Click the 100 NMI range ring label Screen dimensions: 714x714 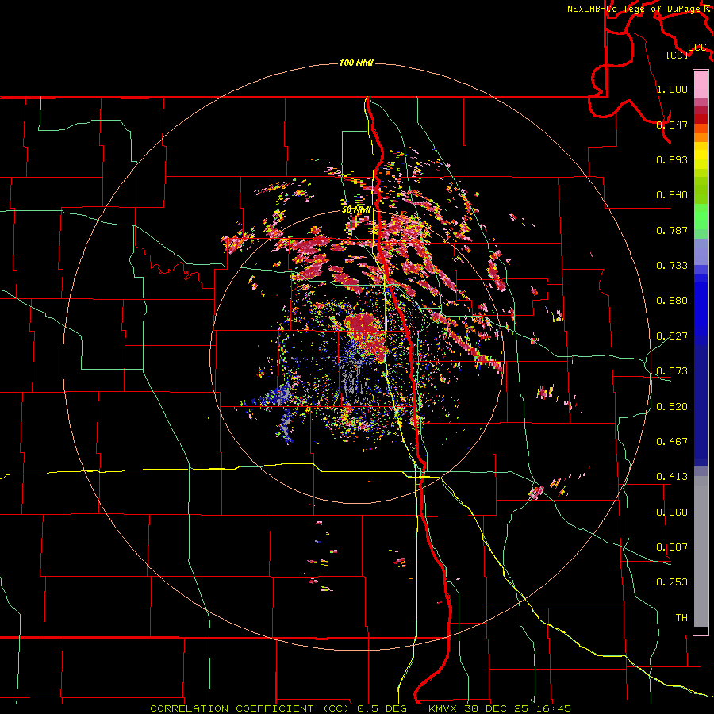[356, 63]
